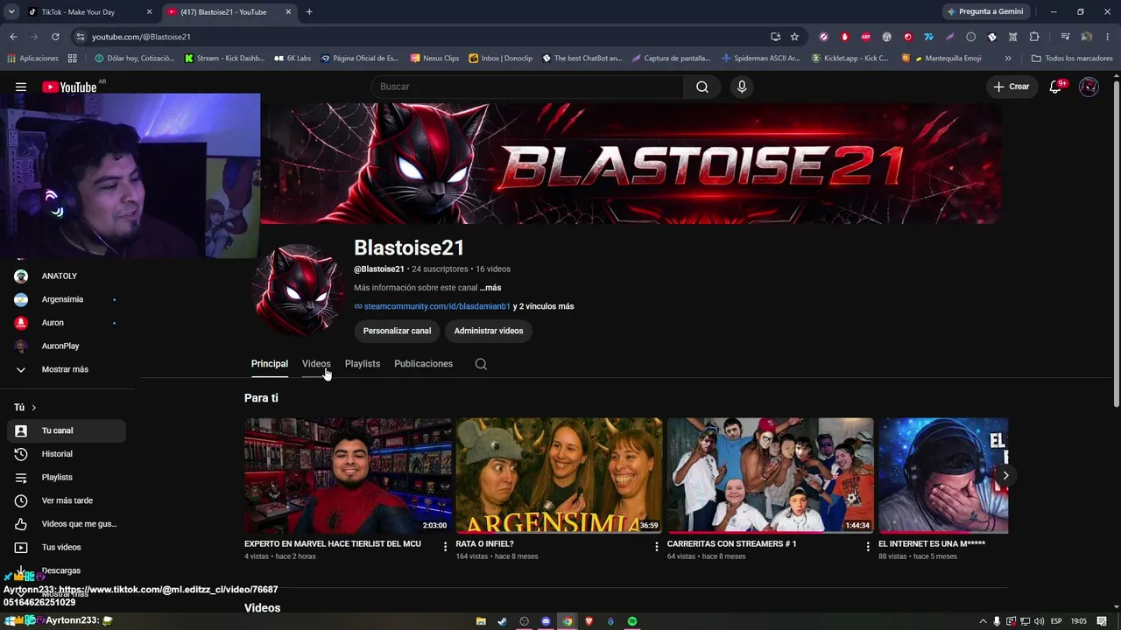Open a new browser tab
This screenshot has height=630, width=1121.
pyautogui.click(x=309, y=12)
